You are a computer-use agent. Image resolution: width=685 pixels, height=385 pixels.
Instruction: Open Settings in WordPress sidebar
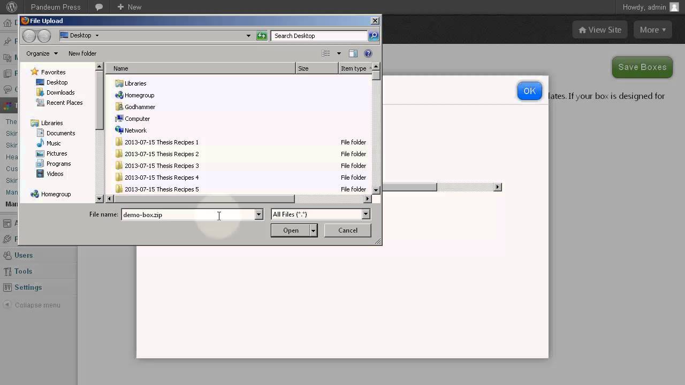(28, 287)
